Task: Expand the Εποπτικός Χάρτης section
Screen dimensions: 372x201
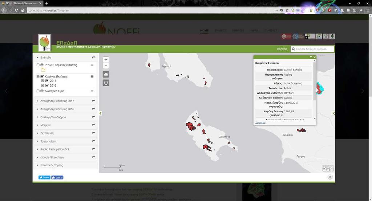Action: (x=65, y=165)
